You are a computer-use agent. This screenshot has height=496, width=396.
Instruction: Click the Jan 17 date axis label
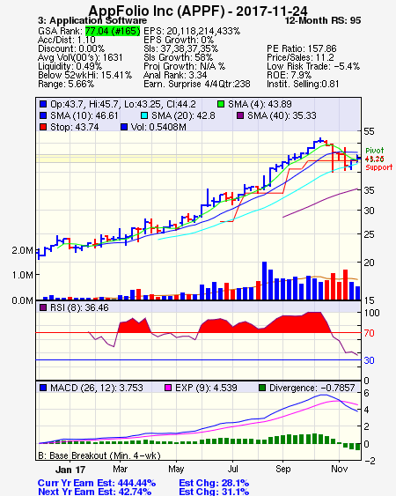[70, 470]
